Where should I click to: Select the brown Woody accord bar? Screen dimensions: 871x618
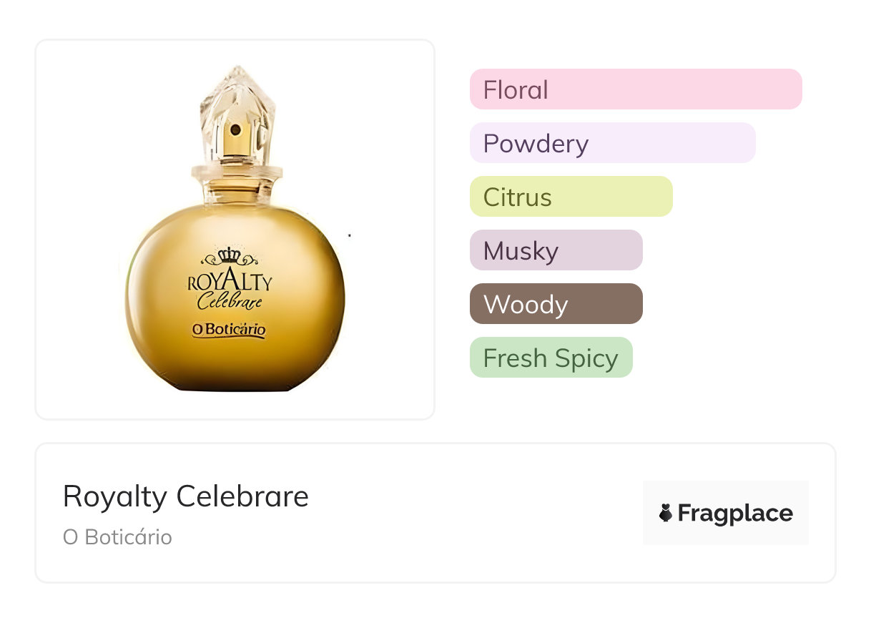(556, 304)
